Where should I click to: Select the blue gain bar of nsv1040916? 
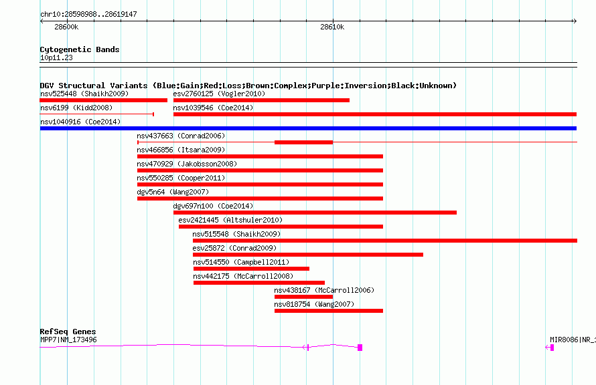308,128
